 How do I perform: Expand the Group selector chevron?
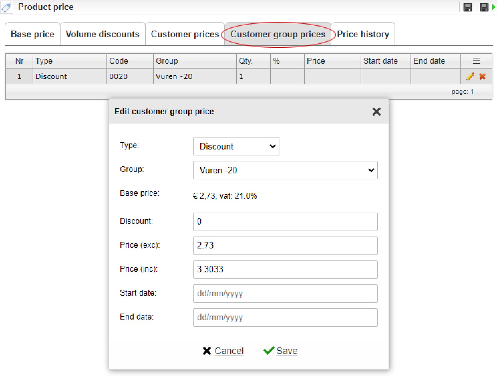click(371, 170)
